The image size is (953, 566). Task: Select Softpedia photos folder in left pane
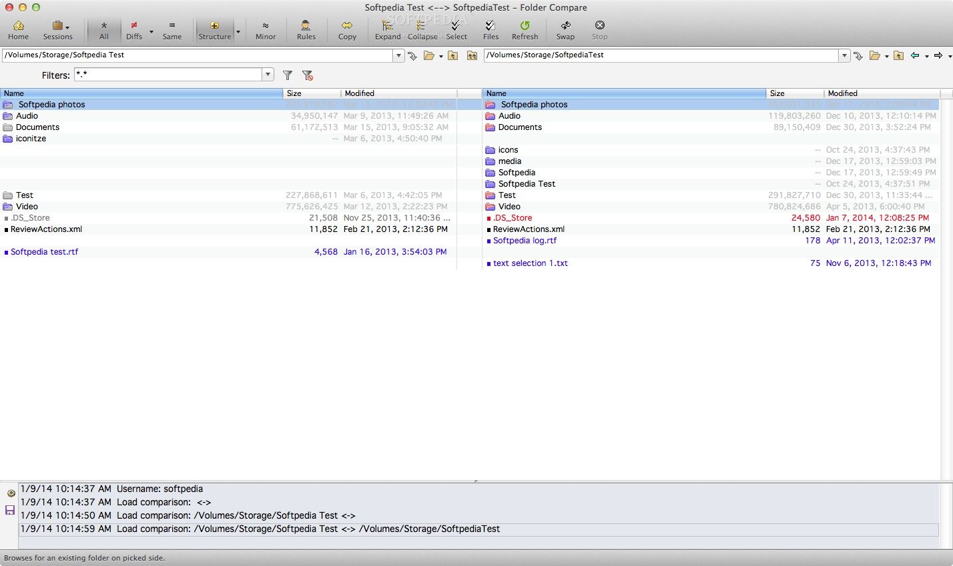[228, 105]
